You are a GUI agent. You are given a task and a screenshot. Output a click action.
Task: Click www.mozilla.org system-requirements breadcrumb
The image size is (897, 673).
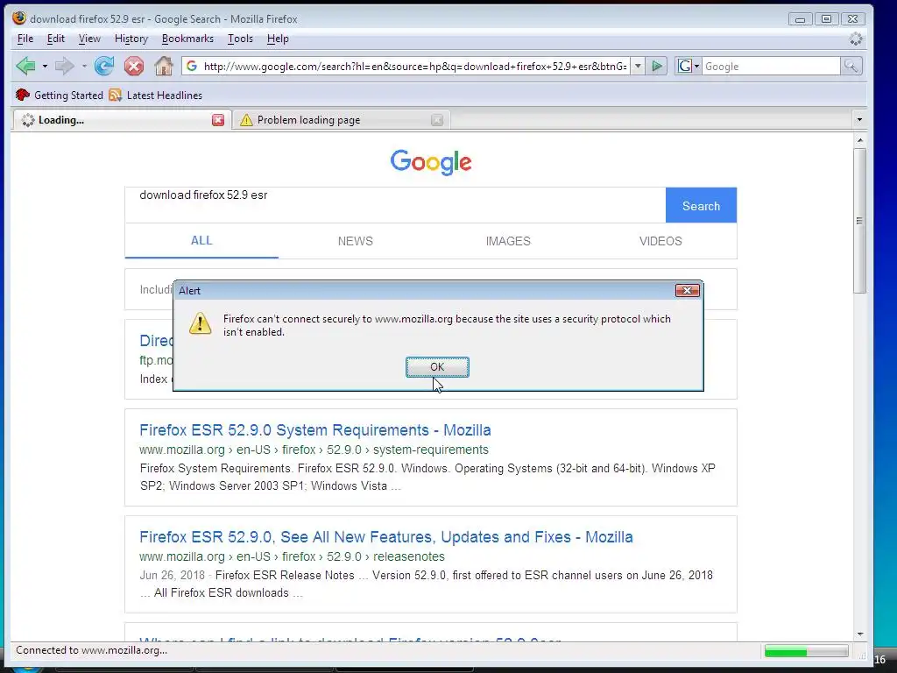[x=314, y=450]
